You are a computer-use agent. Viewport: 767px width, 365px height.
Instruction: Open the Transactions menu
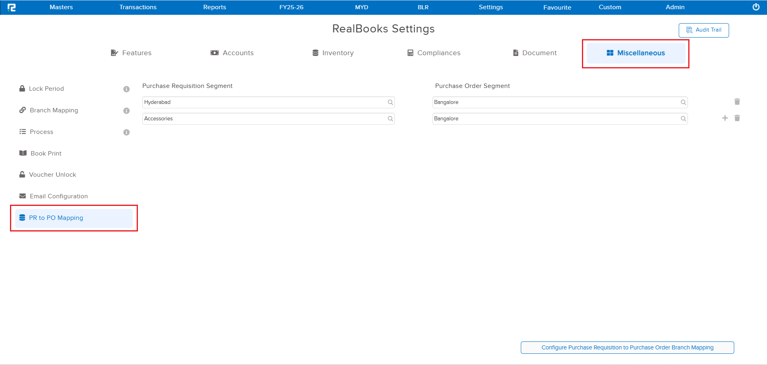coord(138,7)
